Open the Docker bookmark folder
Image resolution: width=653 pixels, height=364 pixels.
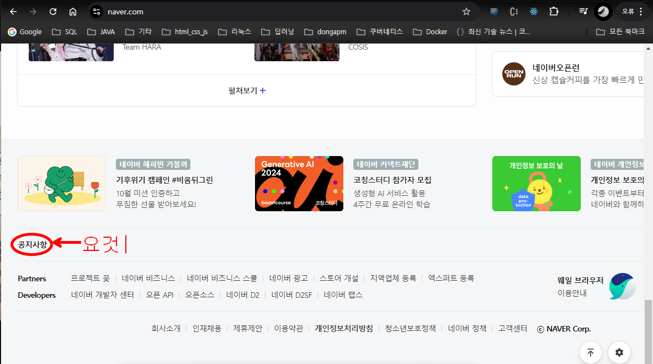(x=430, y=31)
